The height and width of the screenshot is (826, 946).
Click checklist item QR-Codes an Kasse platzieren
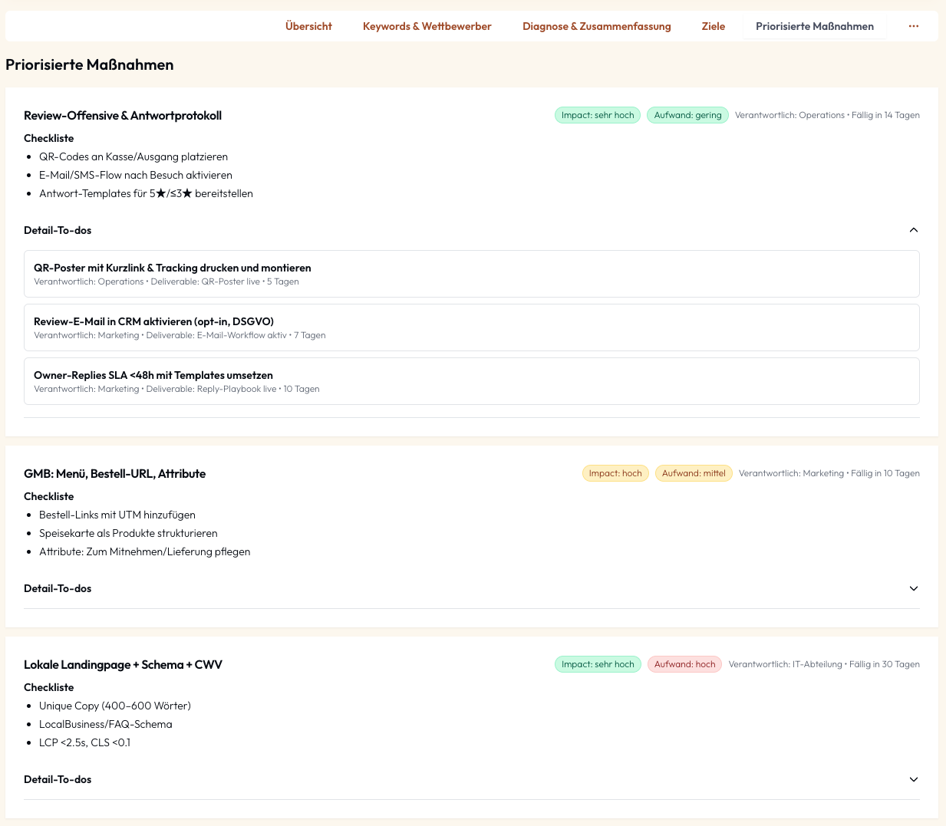pyautogui.click(x=133, y=156)
